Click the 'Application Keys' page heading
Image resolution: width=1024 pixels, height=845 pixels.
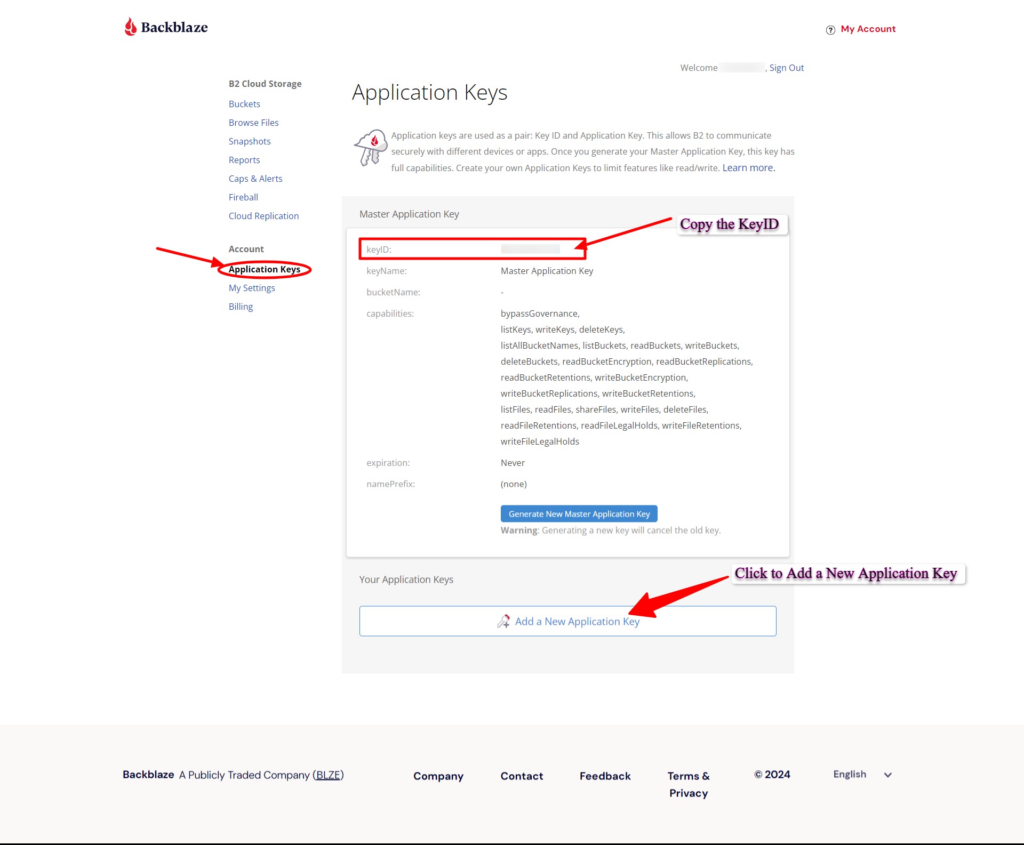pyautogui.click(x=429, y=93)
